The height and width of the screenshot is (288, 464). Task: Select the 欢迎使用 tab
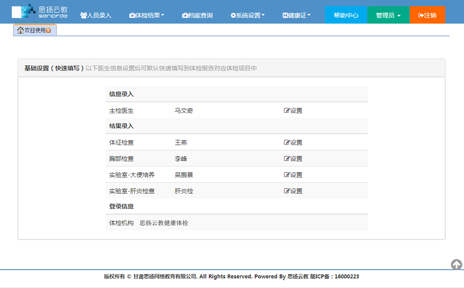(35, 30)
